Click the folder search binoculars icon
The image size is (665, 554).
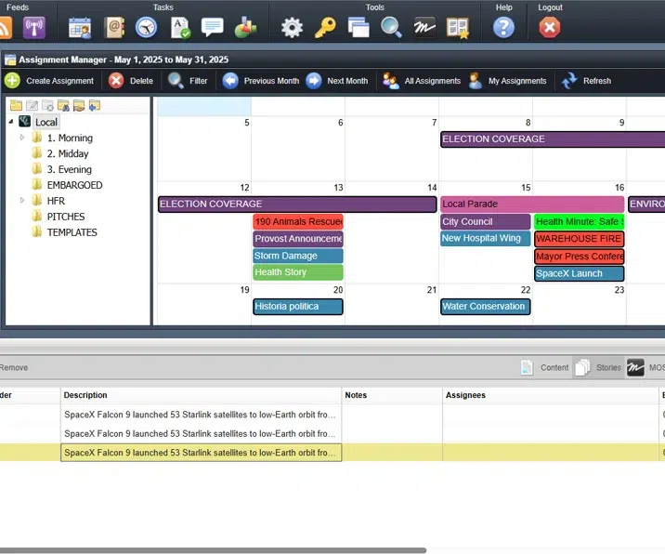pos(63,105)
